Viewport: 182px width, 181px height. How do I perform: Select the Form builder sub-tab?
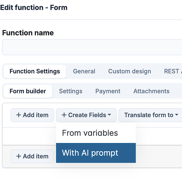click(x=28, y=91)
